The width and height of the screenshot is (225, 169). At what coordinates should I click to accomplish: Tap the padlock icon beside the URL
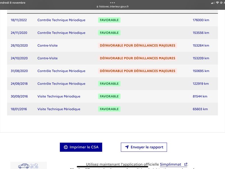pyautogui.click(x=97, y=6)
